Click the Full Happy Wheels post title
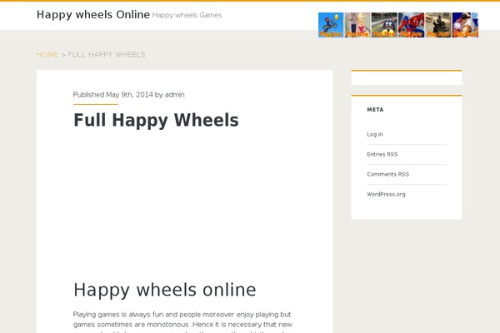The image size is (500, 333). pyautogui.click(x=156, y=120)
